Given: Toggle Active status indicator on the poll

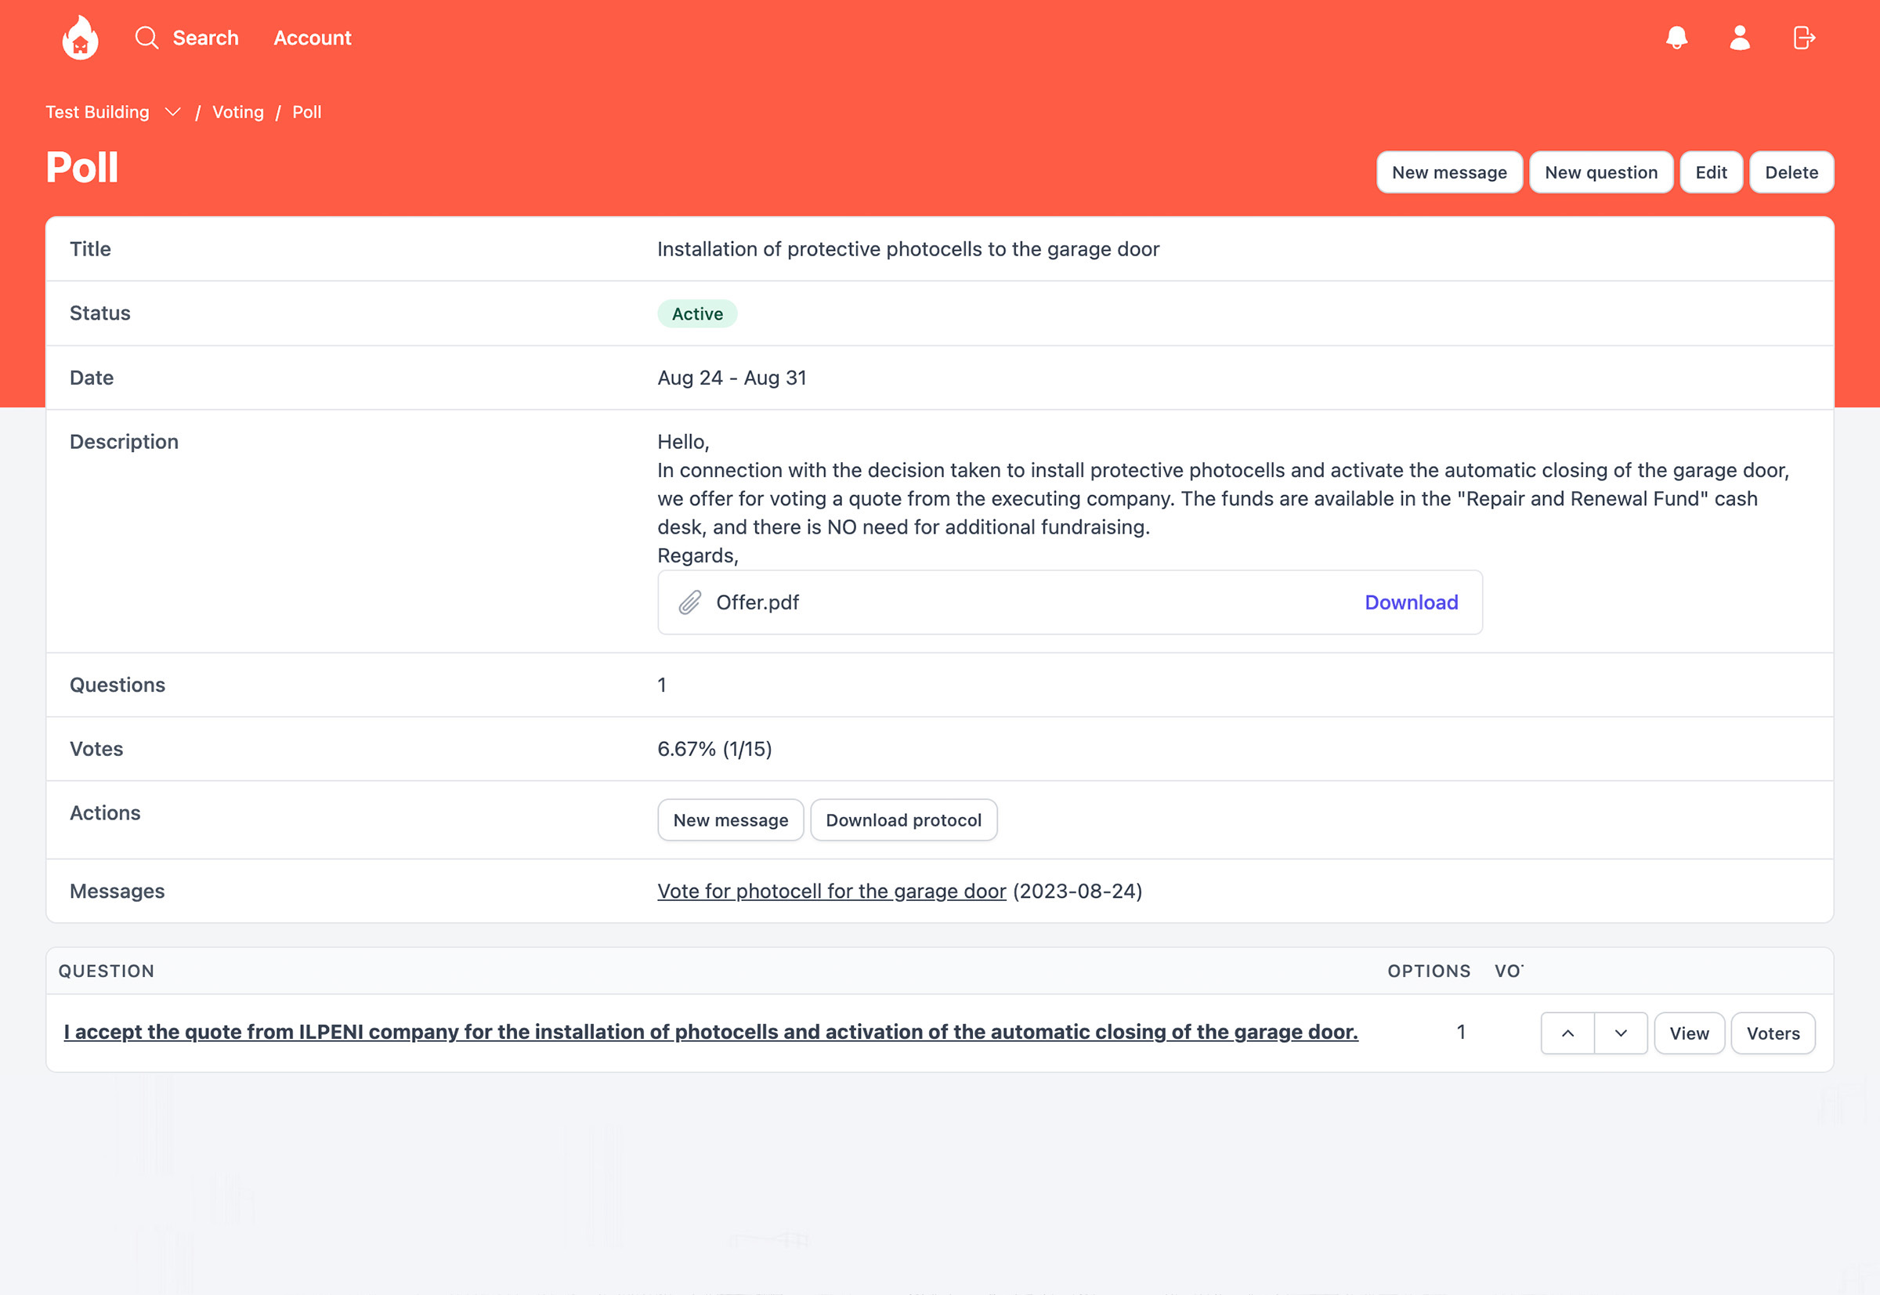Looking at the screenshot, I should [x=697, y=313].
